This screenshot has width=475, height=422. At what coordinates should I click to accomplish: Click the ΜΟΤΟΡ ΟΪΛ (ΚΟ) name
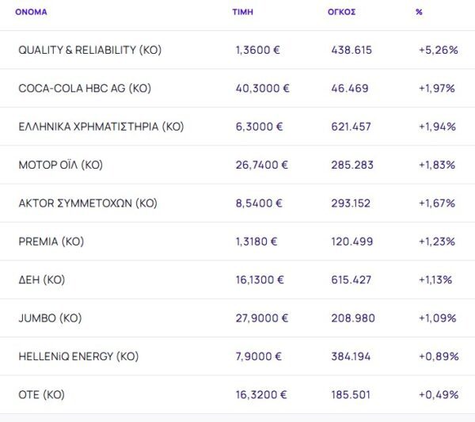[61, 165]
